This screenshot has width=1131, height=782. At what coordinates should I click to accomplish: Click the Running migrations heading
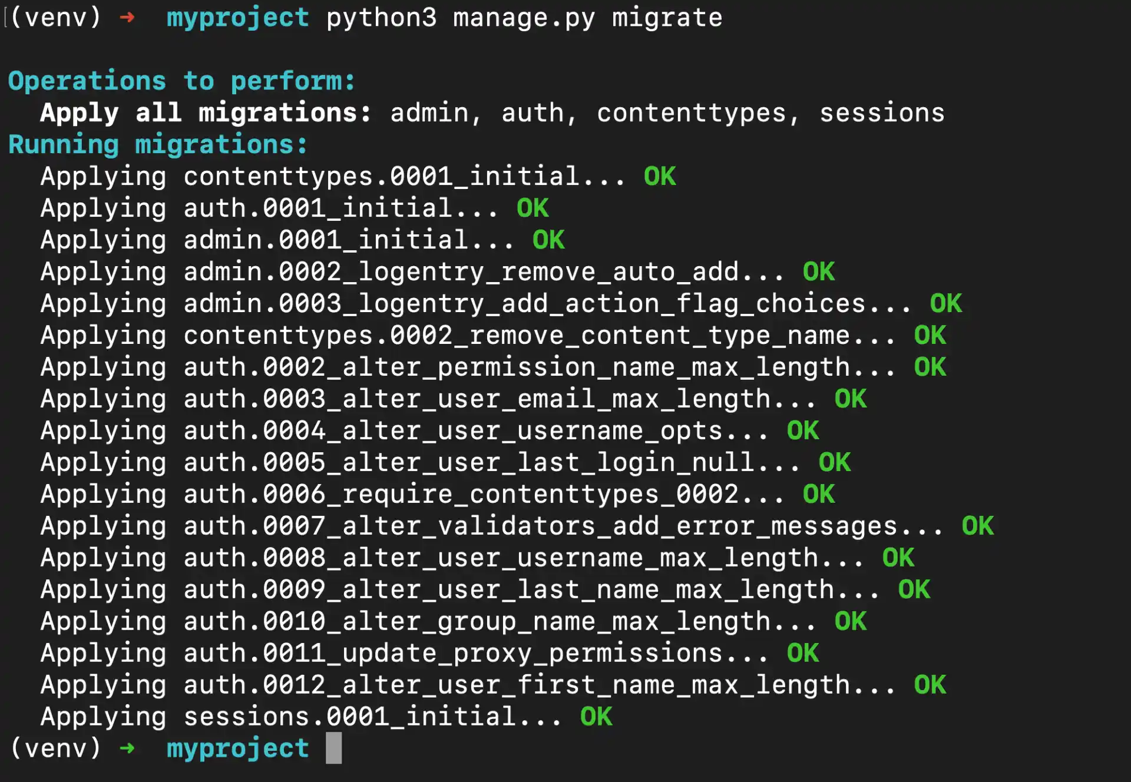(x=156, y=144)
